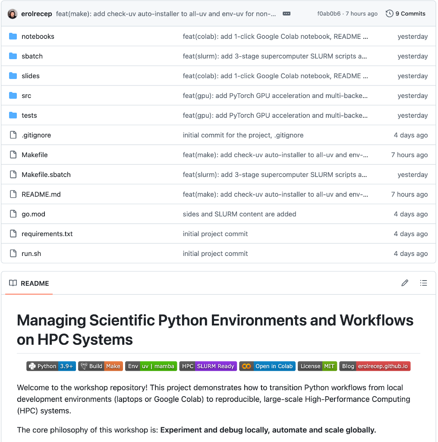Open erolrecep user avatar
The width and height of the screenshot is (438, 442).
(13, 14)
